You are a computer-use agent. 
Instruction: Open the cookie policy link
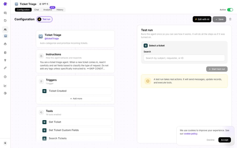(190, 134)
